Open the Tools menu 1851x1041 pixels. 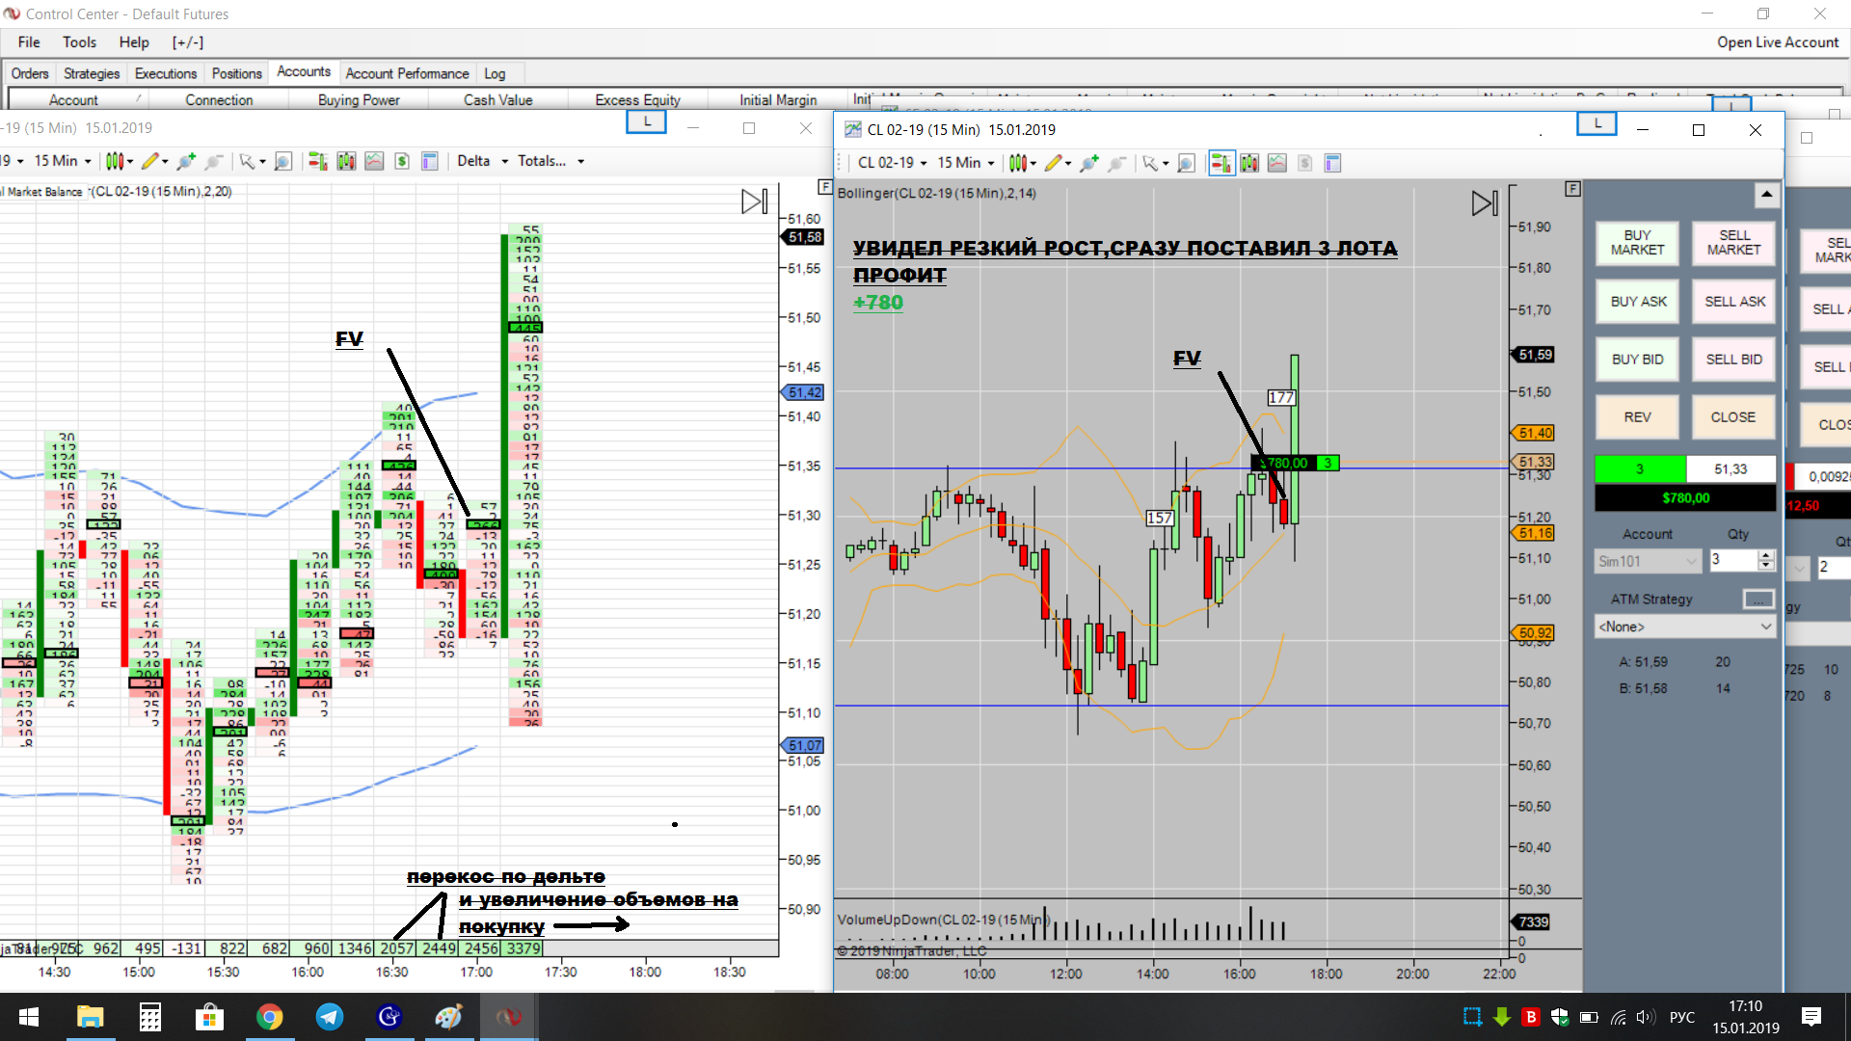79,42
